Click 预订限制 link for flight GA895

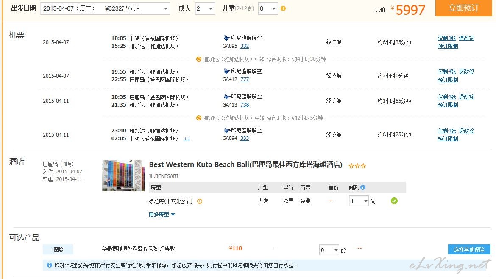(x=448, y=46)
